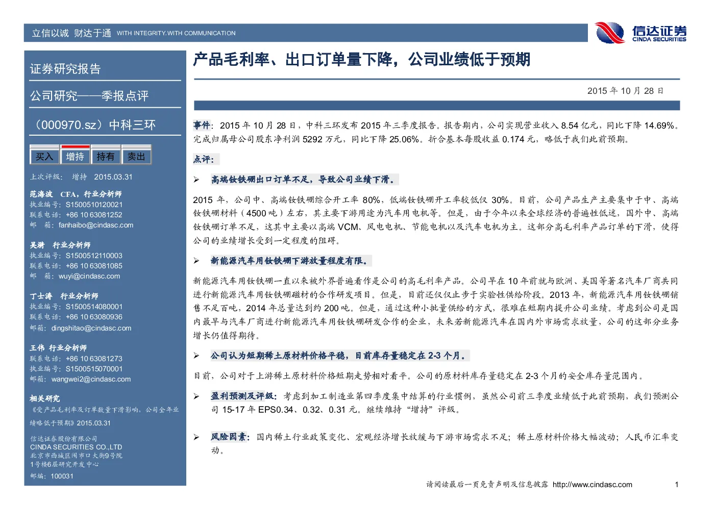Click page number 1 in footer

(x=677, y=485)
